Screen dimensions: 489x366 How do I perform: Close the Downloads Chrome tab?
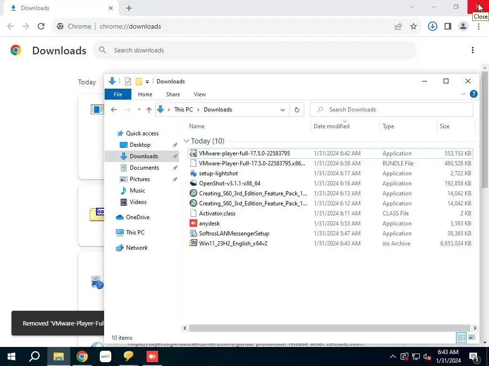click(x=111, y=8)
